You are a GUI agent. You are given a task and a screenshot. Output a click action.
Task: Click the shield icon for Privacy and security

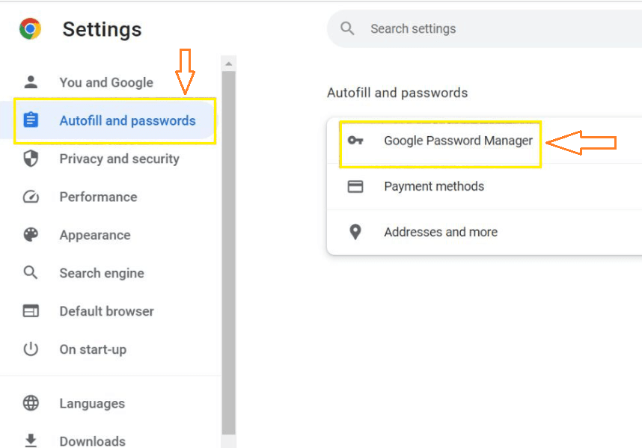pyautogui.click(x=31, y=159)
